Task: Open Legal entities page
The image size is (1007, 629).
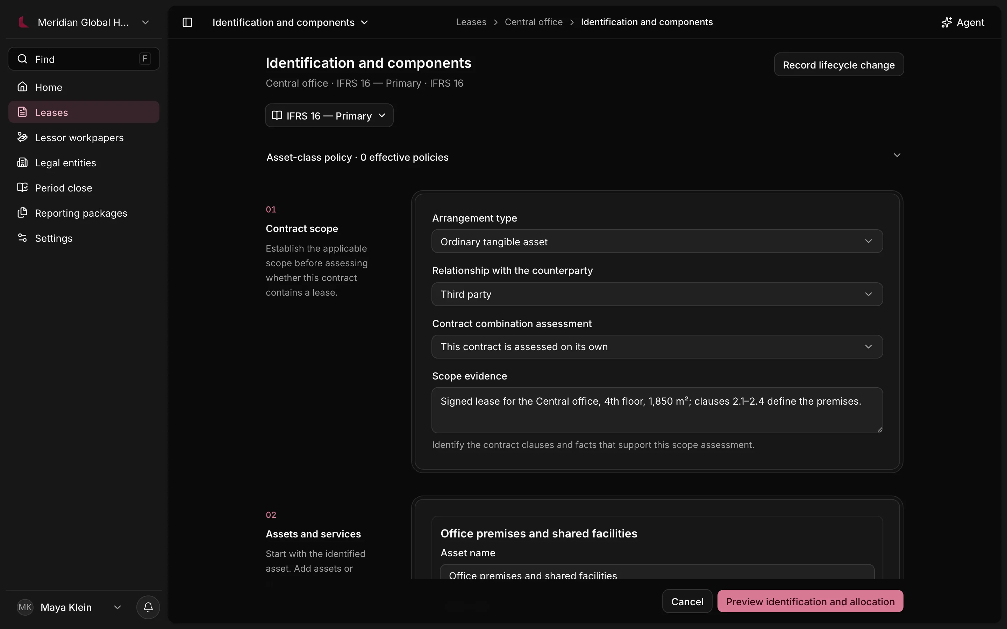Action: 84,162
